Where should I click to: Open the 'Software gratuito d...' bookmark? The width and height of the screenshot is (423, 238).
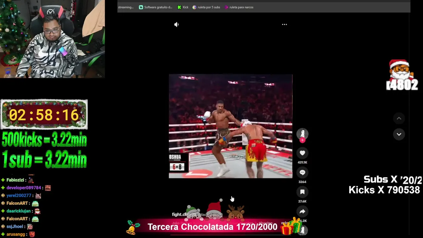point(155,7)
